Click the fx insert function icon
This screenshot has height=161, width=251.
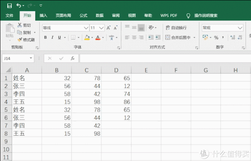tap(72, 58)
